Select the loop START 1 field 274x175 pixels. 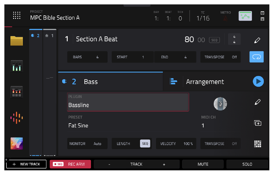[133, 57]
